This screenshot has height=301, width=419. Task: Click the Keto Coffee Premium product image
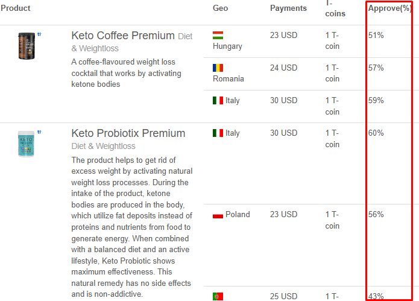[27, 46]
